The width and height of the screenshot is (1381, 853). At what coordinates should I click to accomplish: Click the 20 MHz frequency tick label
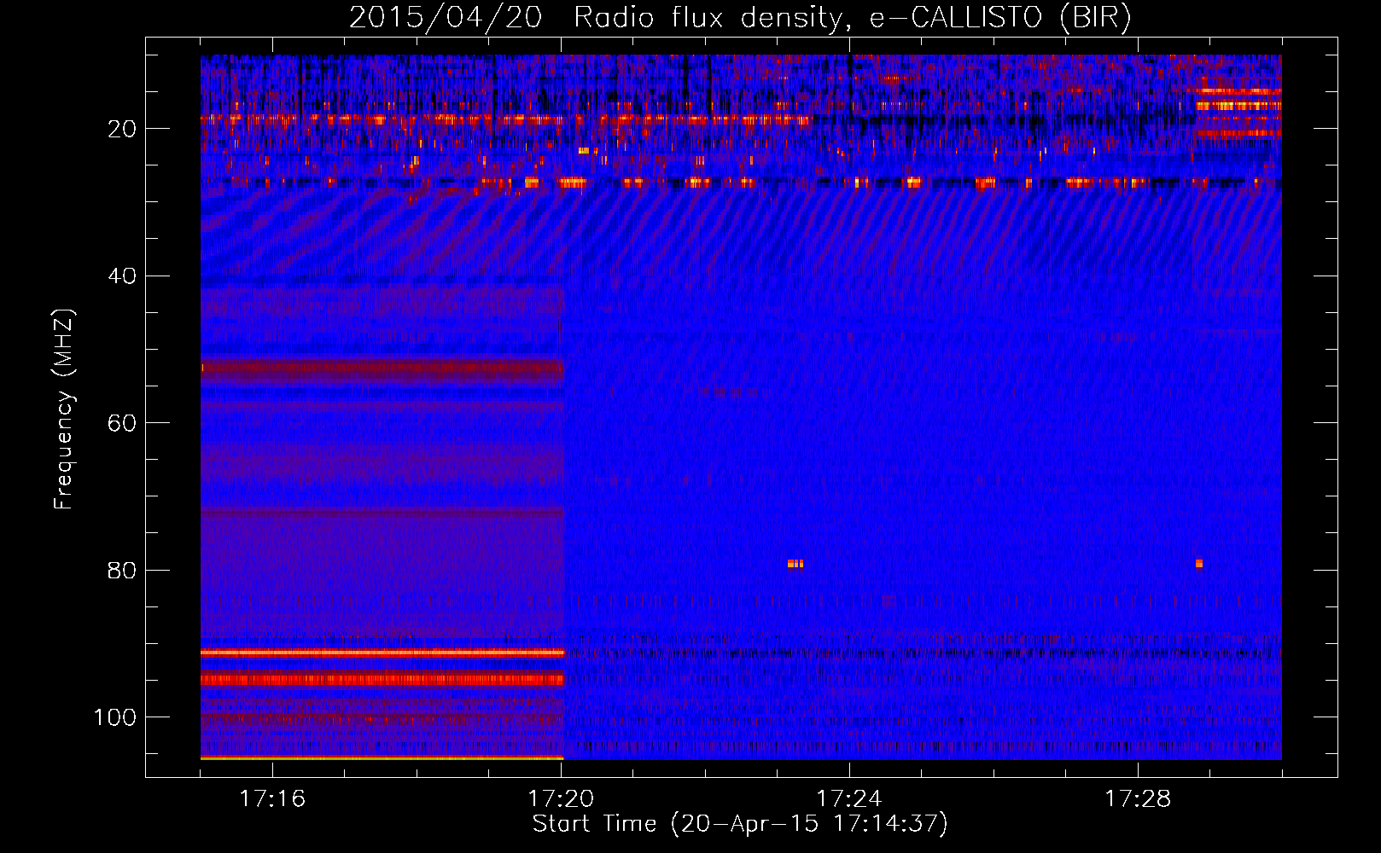click(x=122, y=129)
